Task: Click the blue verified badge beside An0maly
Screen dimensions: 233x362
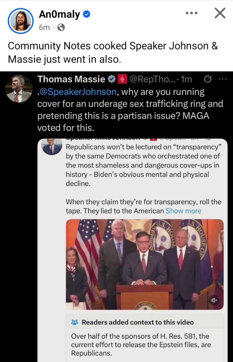Action: coord(87,14)
